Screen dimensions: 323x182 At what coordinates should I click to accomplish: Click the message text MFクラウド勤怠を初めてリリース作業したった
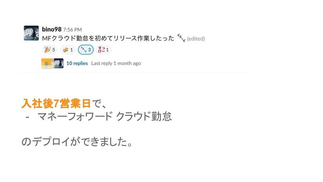tap(108, 39)
